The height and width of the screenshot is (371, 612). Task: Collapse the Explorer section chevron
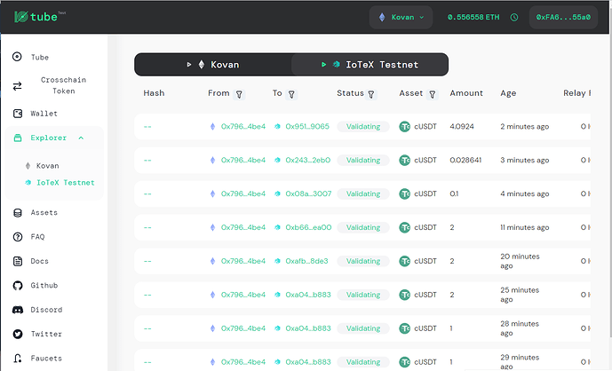81,138
